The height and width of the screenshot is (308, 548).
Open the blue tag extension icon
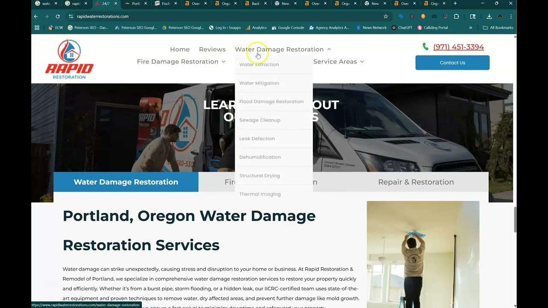click(401, 16)
